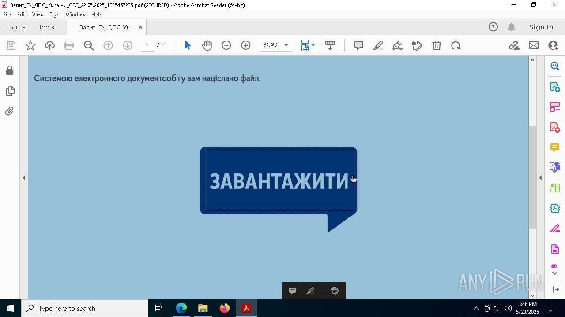The width and height of the screenshot is (565, 317).
Task: Bookmark the file with the star icon
Action: pyautogui.click(x=30, y=45)
